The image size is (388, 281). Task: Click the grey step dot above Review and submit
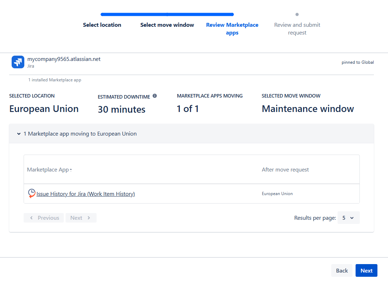click(297, 14)
